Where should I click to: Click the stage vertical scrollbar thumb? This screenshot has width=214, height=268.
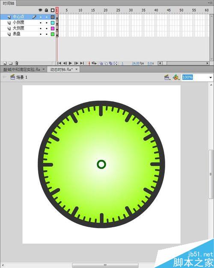[x=211, y=174]
